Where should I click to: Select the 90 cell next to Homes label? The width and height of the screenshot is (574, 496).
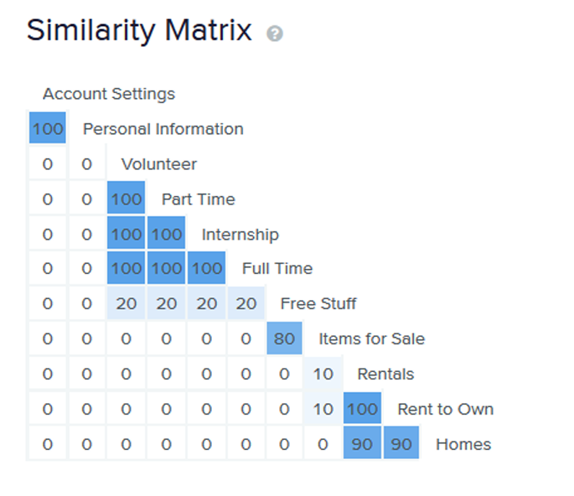coord(401,442)
